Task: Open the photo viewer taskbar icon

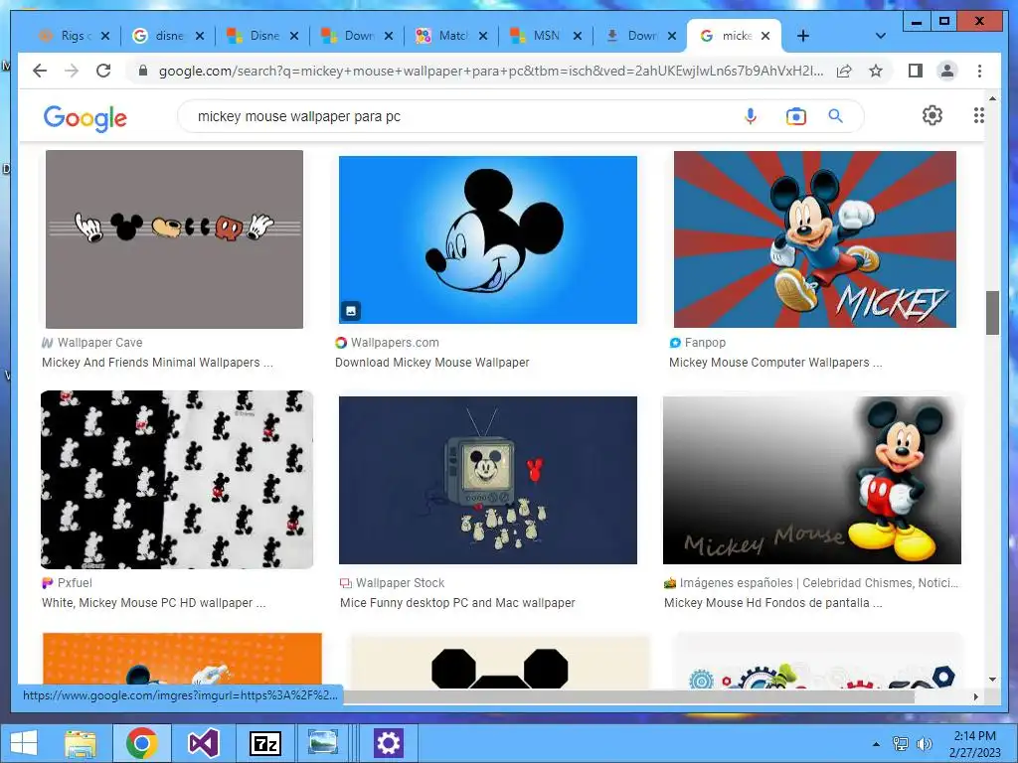Action: [323, 743]
